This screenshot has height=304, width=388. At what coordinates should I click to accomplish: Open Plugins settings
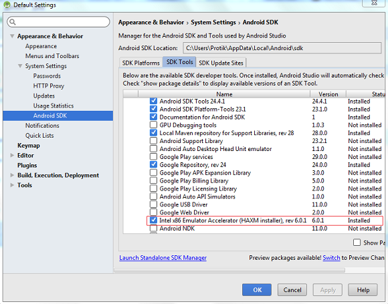[x=27, y=165]
